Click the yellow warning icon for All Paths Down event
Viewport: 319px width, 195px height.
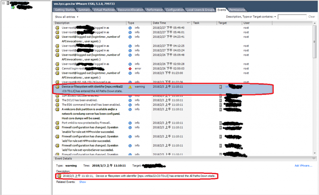click(x=130, y=87)
